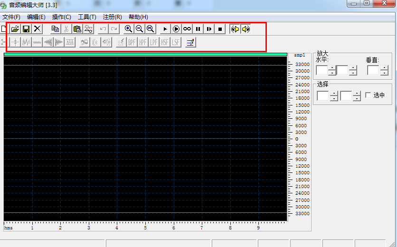Decrease first 水平 zoom spinner value

(x=332, y=73)
